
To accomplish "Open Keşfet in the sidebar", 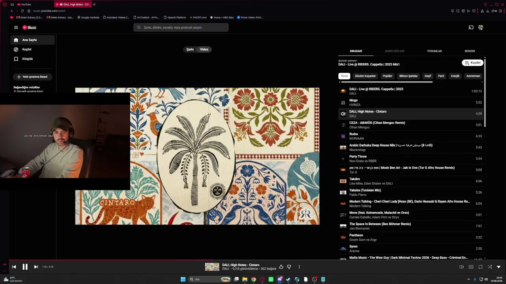I will (33, 49).
